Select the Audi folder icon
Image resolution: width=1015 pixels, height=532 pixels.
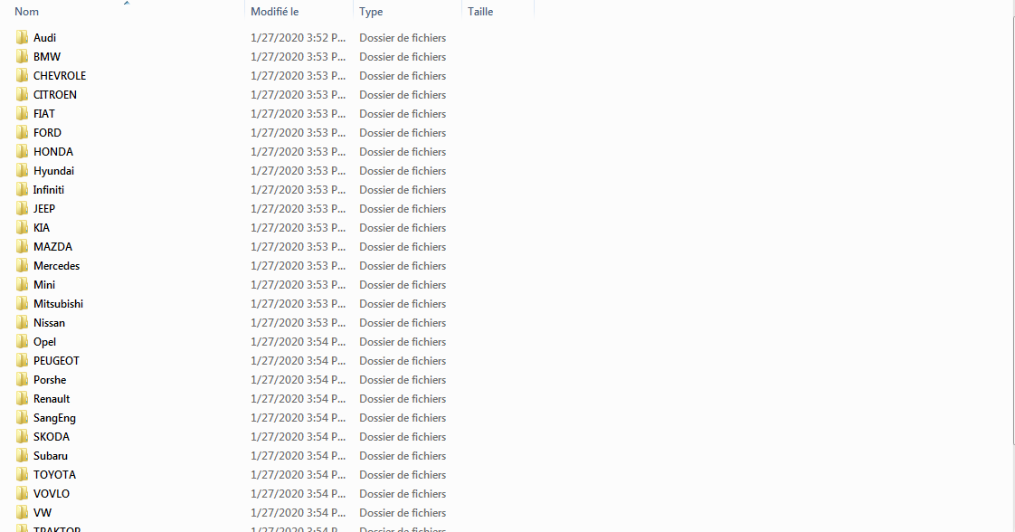pos(22,37)
